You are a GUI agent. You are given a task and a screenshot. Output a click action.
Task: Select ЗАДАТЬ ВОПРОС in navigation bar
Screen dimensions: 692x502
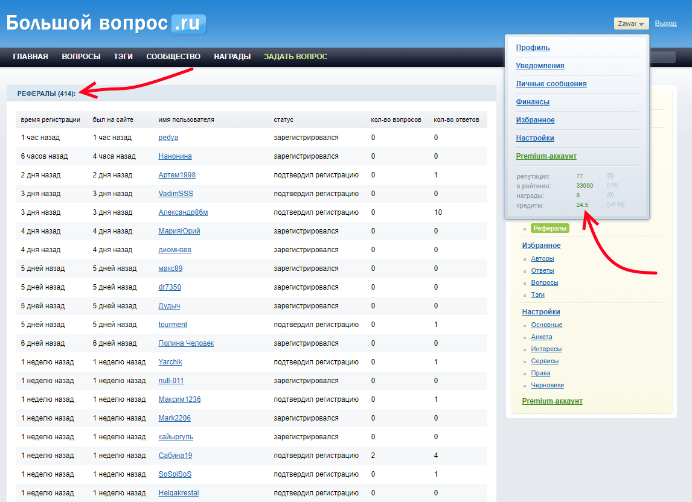point(295,57)
